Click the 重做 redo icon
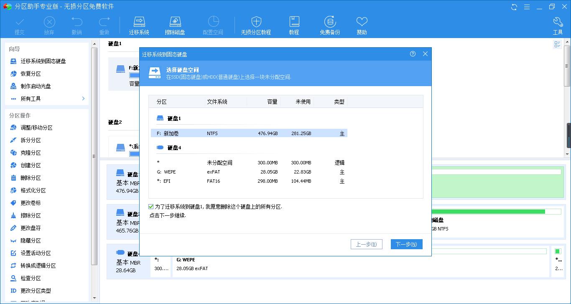Viewport: 571px width, 304px height. [105, 24]
